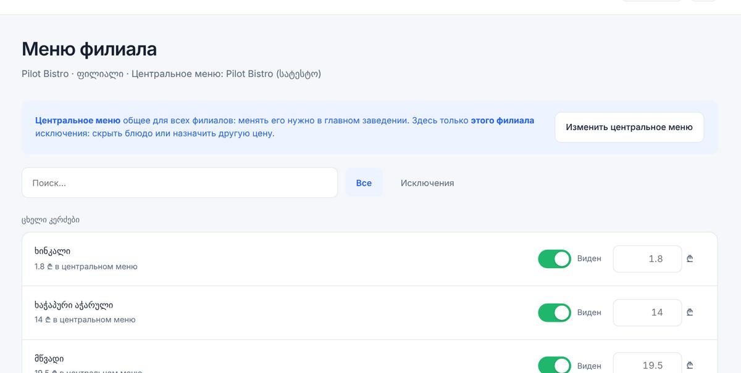Screen dimensions: 741x373
Task: Click the Виден label in მწვადი row
Action: point(589,366)
